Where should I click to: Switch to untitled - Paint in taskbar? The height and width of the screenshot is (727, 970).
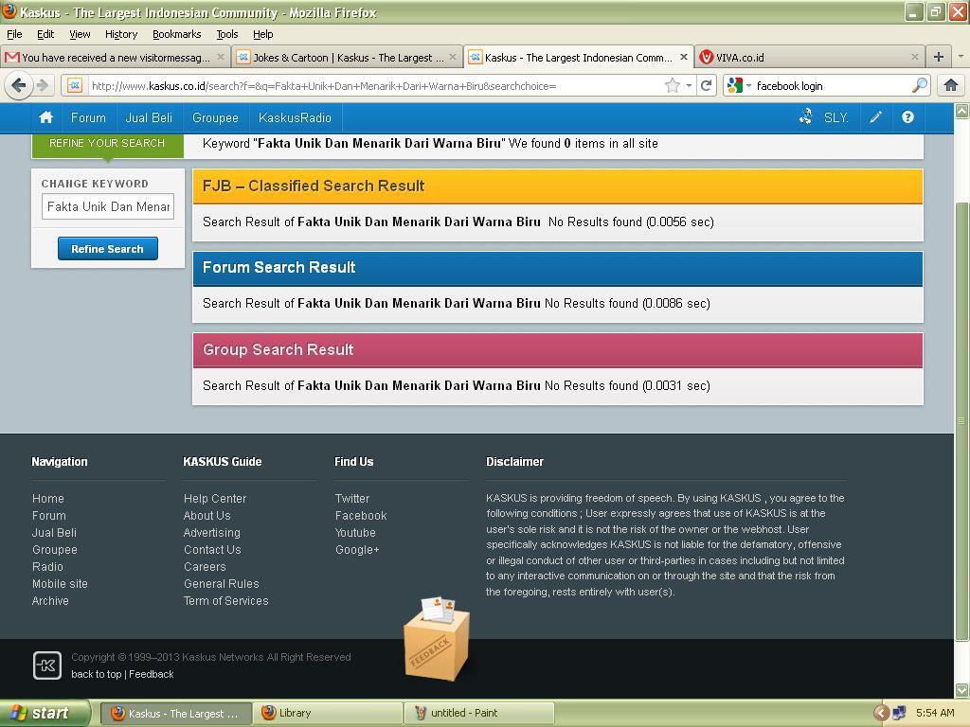point(478,713)
